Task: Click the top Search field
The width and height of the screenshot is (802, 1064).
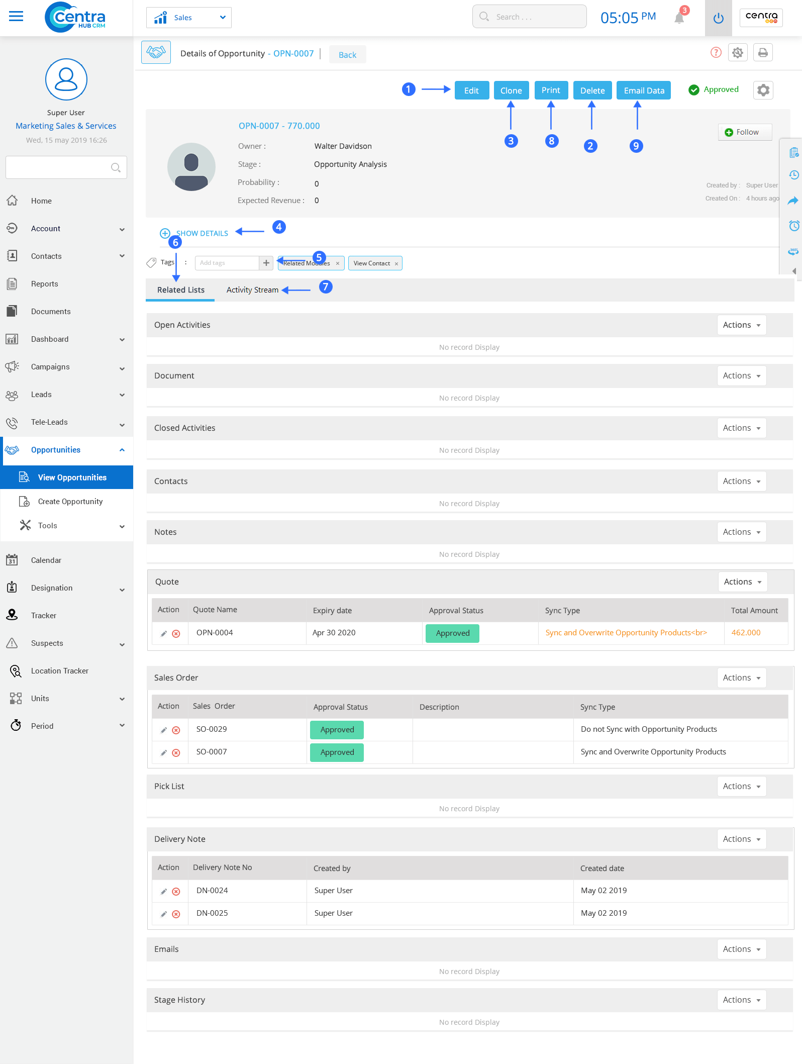Action: (x=529, y=17)
